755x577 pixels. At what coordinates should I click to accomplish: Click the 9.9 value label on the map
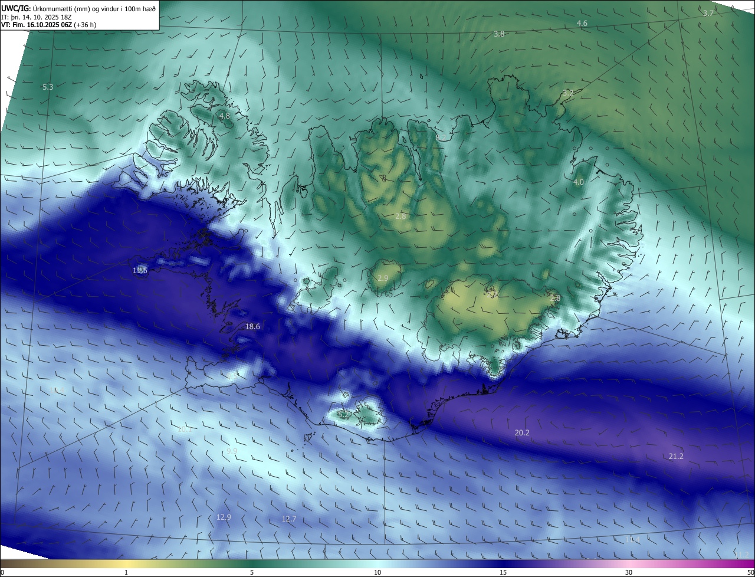(x=232, y=451)
